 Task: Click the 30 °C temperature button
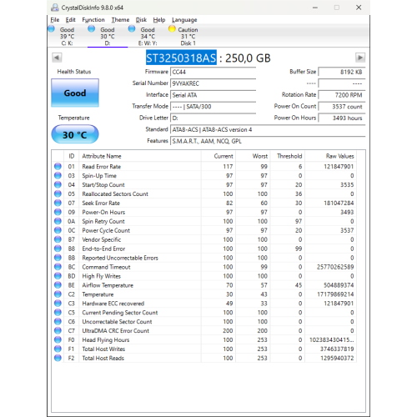[x=75, y=134]
